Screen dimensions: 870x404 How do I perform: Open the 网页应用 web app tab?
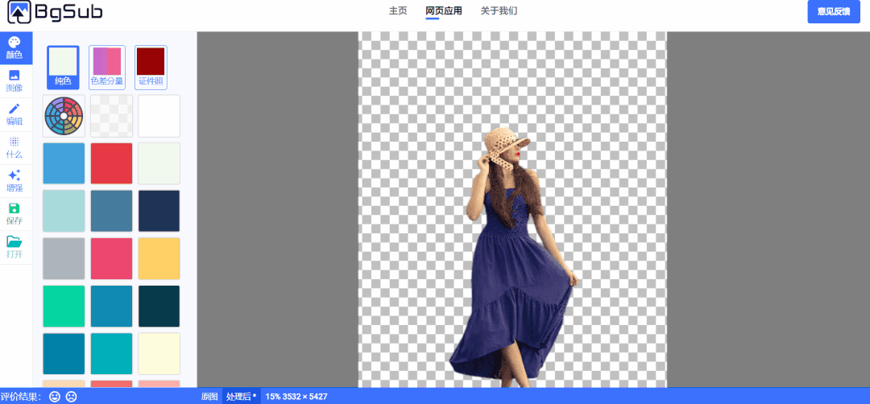point(443,11)
